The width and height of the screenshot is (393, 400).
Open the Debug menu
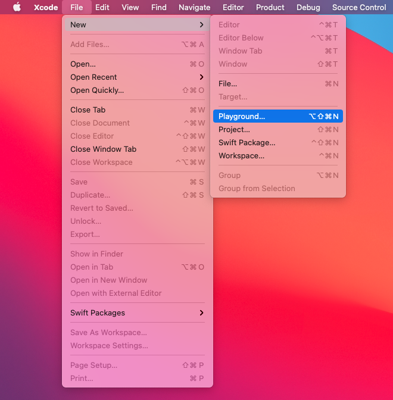tap(308, 7)
